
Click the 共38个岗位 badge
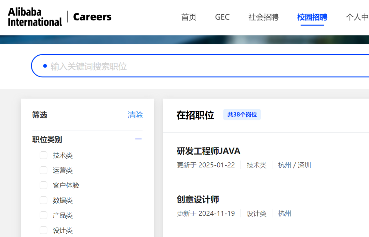(242, 115)
